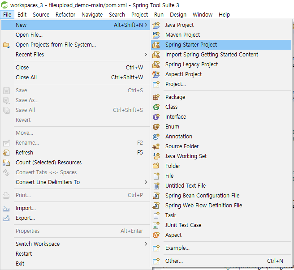The image size is (294, 270).
Task: Click the Refresh icon in File menu
Action: click(6, 153)
